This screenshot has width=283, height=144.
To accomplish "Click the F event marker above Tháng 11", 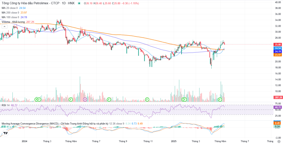I will [x=147, y=99].
